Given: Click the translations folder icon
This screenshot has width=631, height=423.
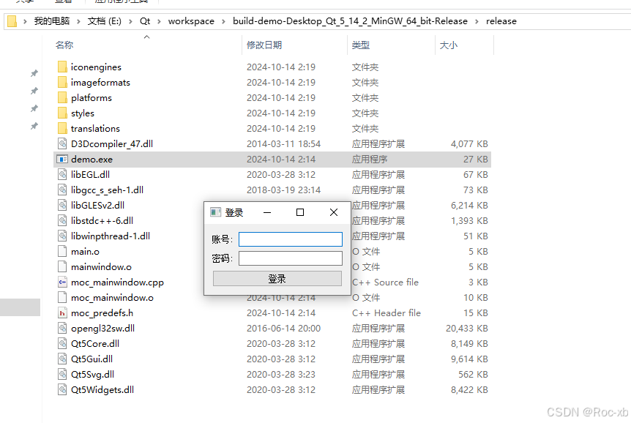Looking at the screenshot, I should pyautogui.click(x=62, y=128).
